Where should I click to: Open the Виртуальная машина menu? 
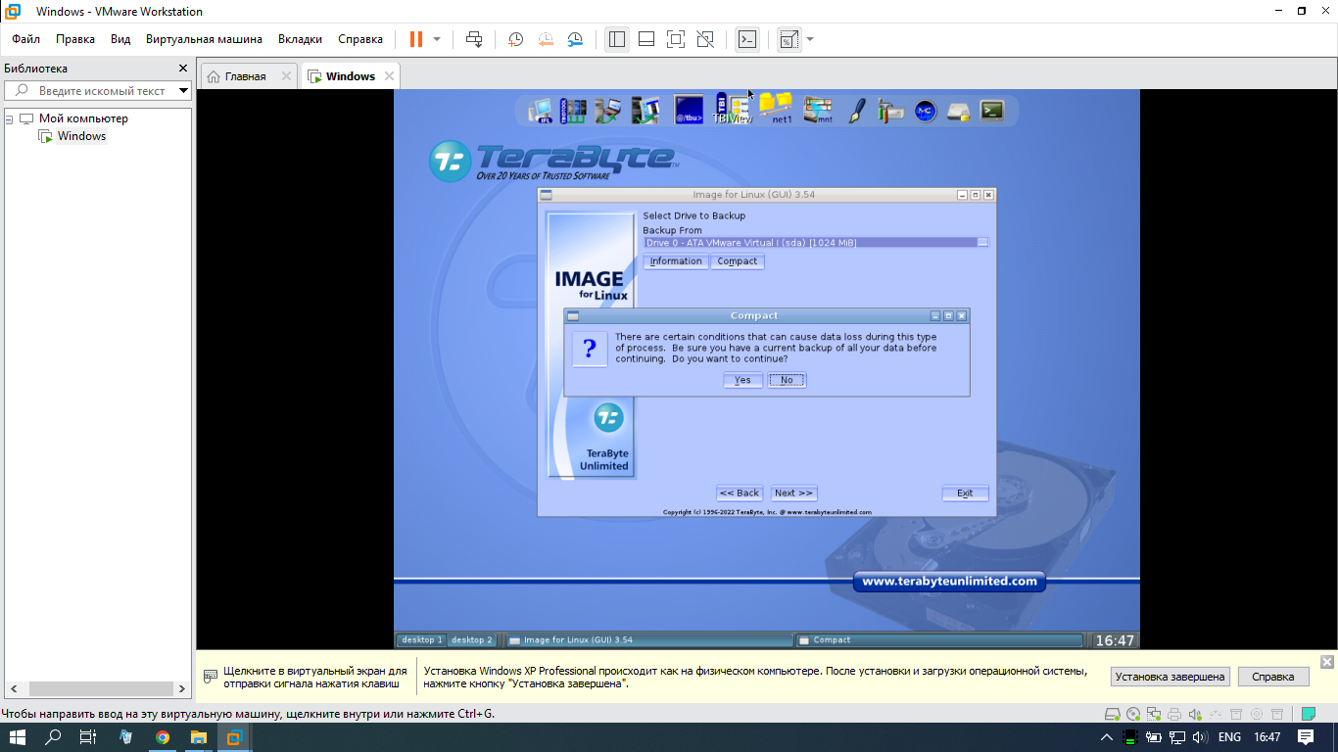pyautogui.click(x=204, y=39)
